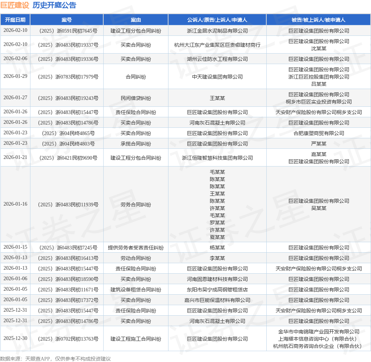Image resolution: width=371 pixels, height=362 pixels.
Task: Click plaintiff 浙江恒隆智慧科技集团有限公司
Action: click(217, 158)
